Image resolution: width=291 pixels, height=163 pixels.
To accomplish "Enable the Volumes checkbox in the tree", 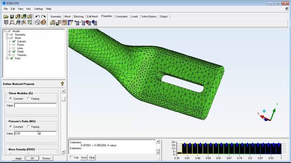I will coord(14,55).
